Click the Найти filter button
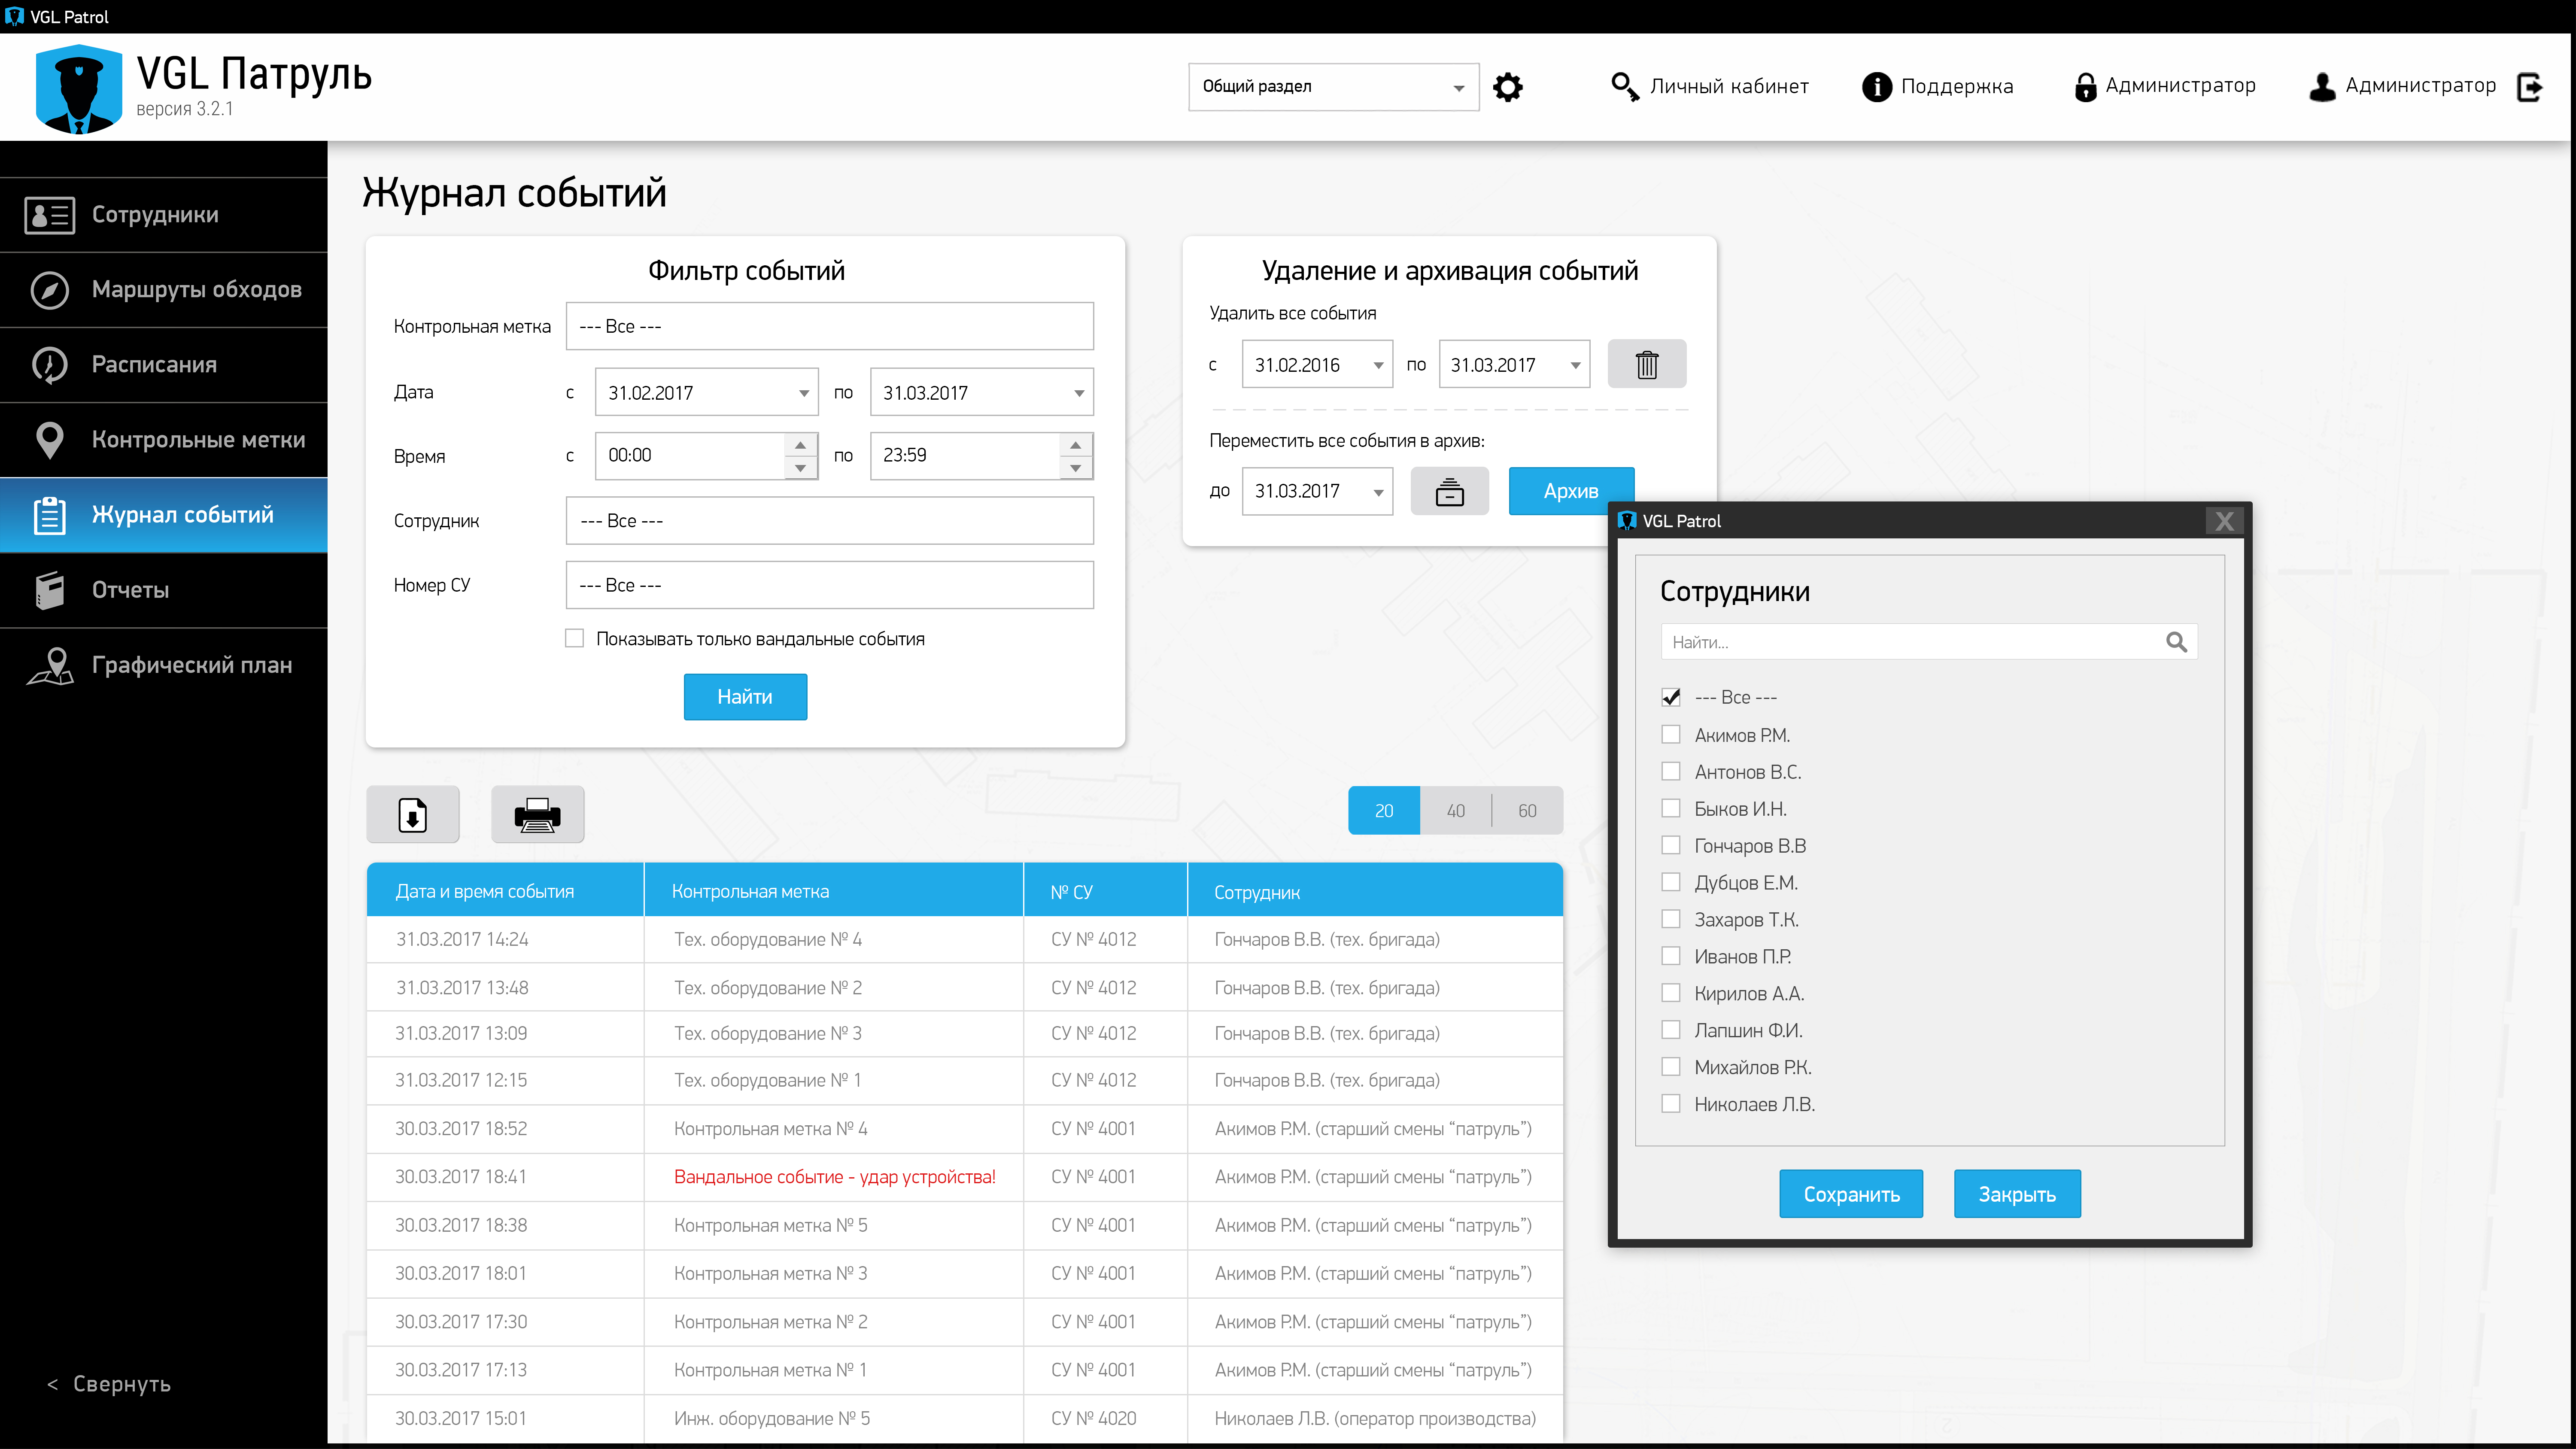This screenshot has height=1449, width=2576. pyautogui.click(x=745, y=697)
